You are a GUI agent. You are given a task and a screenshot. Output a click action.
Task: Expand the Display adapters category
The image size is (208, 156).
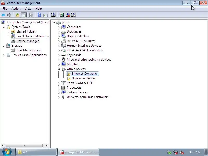(x=59, y=36)
